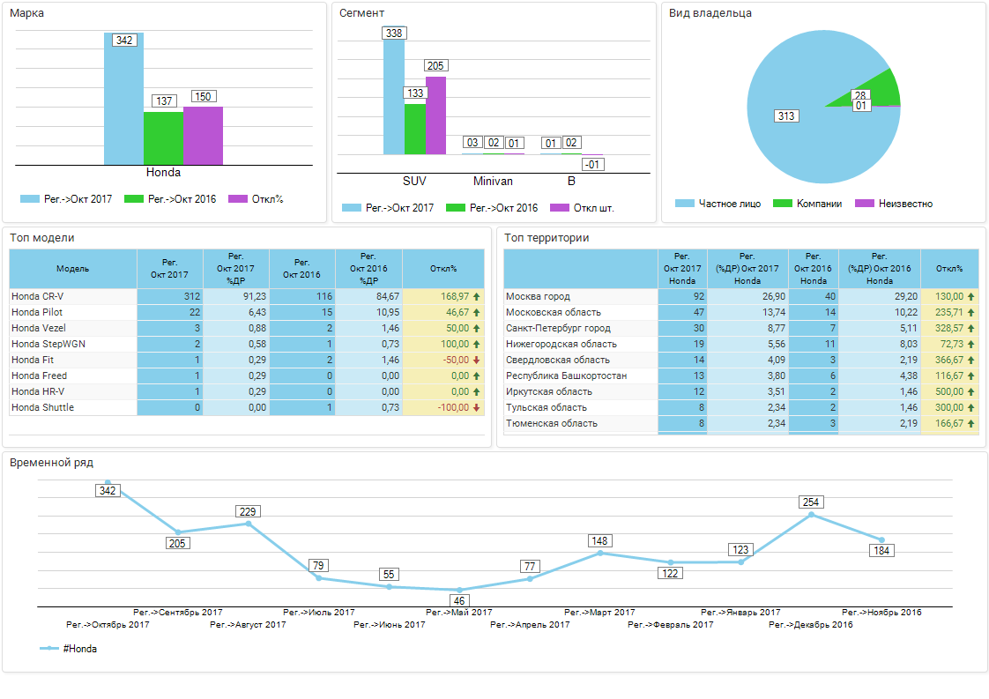Select the blue SUV bar labeled 338
The image size is (989, 699).
click(x=394, y=91)
